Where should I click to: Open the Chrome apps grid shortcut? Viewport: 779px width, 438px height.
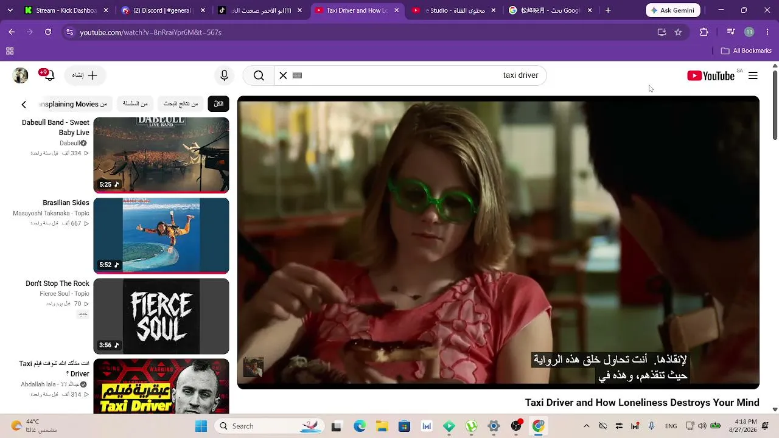tap(10, 51)
